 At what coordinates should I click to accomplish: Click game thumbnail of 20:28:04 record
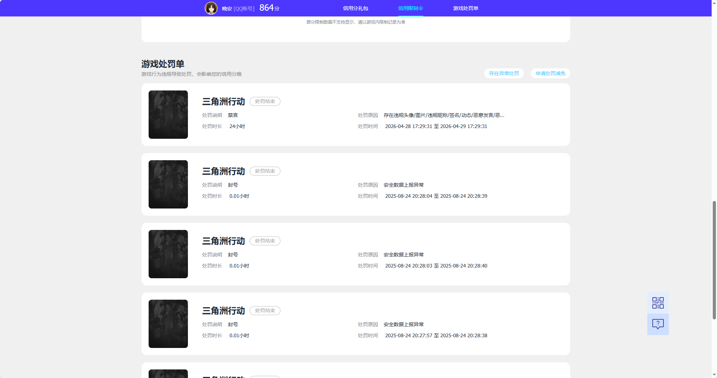[168, 184]
